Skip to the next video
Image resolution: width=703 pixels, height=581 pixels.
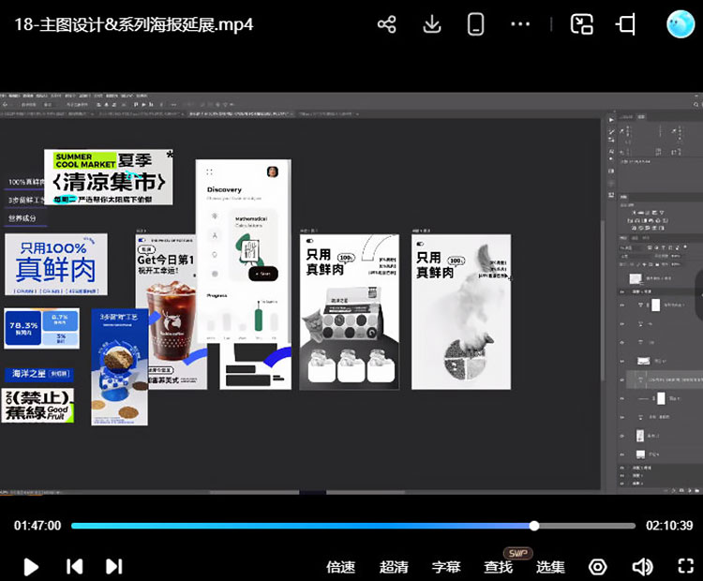click(113, 566)
